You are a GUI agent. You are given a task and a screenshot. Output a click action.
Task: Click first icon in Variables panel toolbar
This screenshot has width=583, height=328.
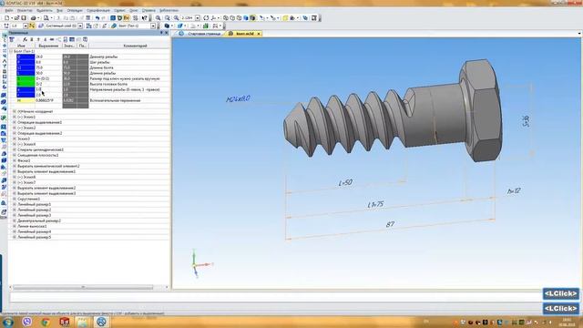[x=12, y=39]
